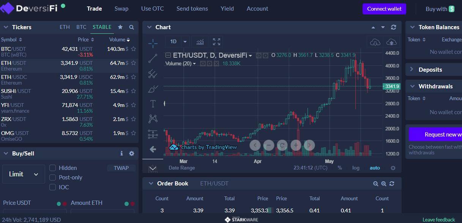The height and width of the screenshot is (223, 462).
Task: Search tickers with magnifier icon
Action: point(131,27)
